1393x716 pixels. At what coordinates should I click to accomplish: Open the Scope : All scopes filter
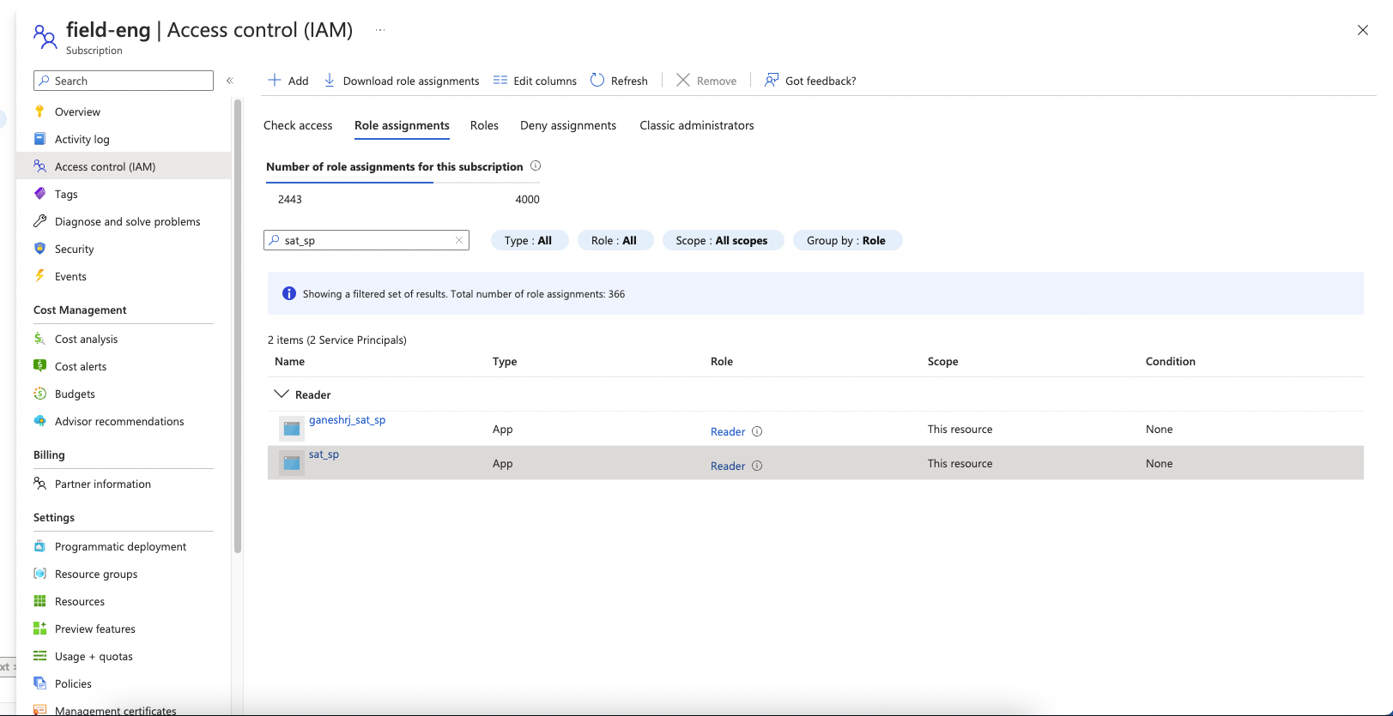(x=722, y=240)
